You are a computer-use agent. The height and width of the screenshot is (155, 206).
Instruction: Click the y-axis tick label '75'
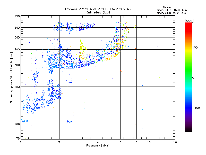tap(18, 138)
